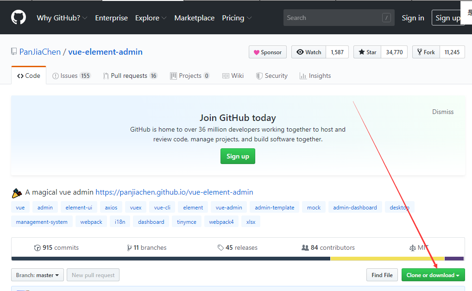472x291 pixels.
Task: Click the Sign in link
Action: pyautogui.click(x=413, y=18)
